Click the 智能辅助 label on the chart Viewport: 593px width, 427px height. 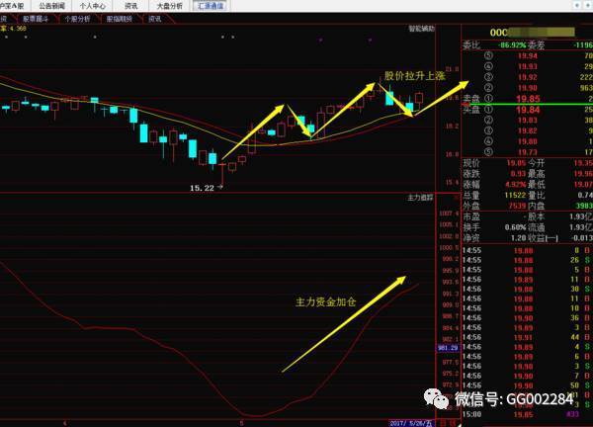pyautogui.click(x=421, y=29)
